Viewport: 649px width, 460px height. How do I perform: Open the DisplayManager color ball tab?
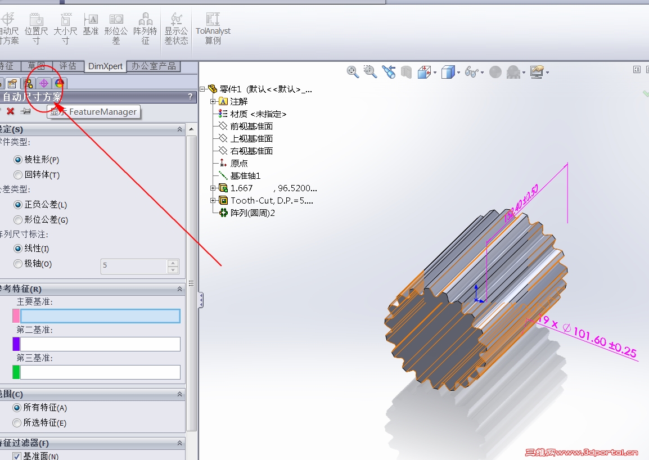[59, 84]
